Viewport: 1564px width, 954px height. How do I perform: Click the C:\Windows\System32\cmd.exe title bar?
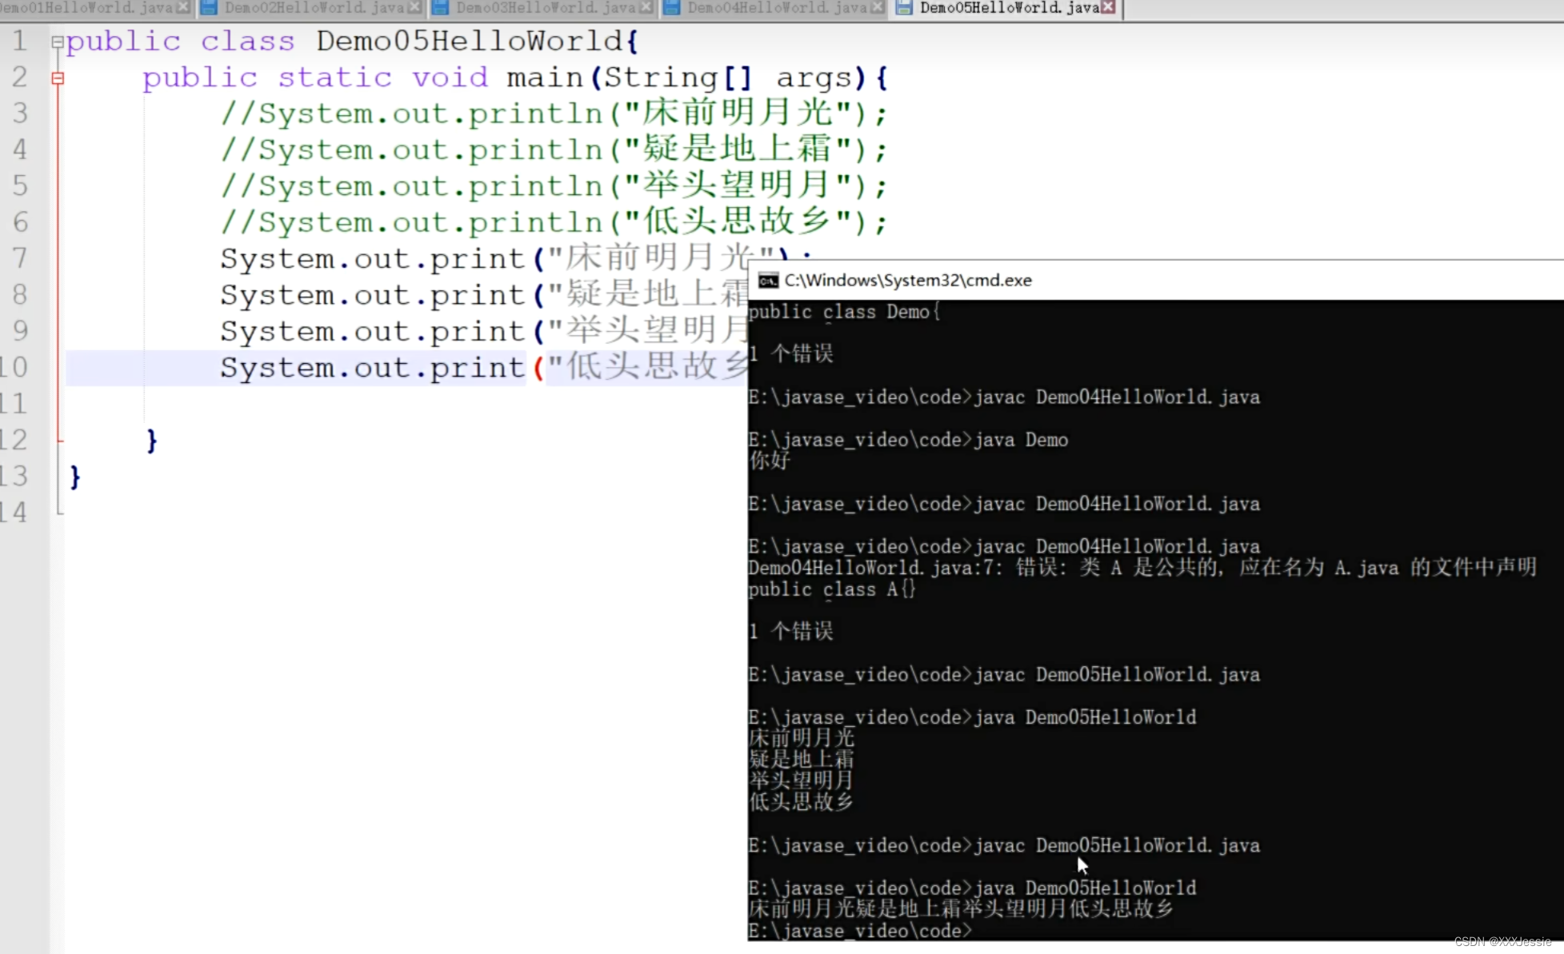pyautogui.click(x=1156, y=281)
